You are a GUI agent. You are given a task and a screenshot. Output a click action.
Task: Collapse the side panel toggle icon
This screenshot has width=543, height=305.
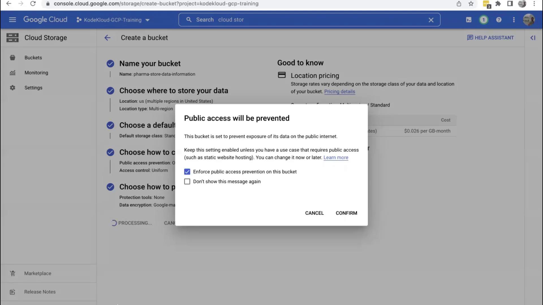[x=533, y=38]
